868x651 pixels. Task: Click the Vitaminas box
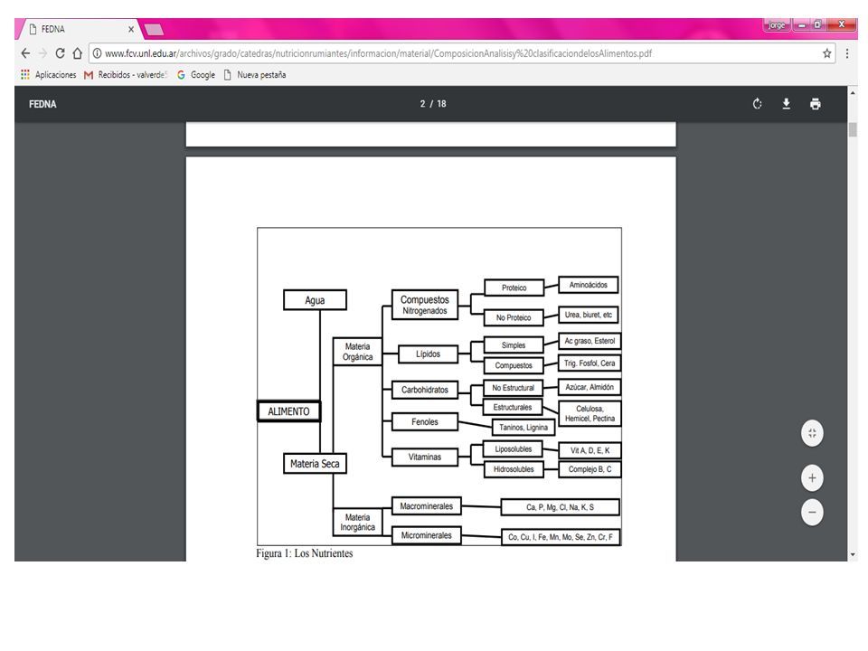(x=425, y=458)
